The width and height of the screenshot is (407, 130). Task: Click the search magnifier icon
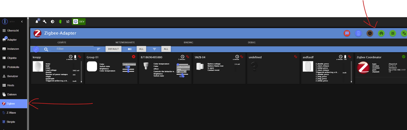(x=46, y=49)
